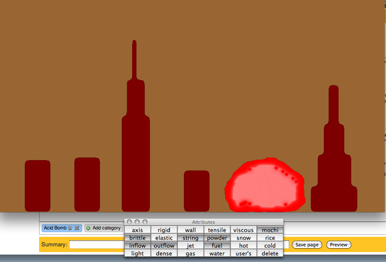Click the glowing red blob on the canvas
This screenshot has height=262, width=386.
tap(265, 185)
